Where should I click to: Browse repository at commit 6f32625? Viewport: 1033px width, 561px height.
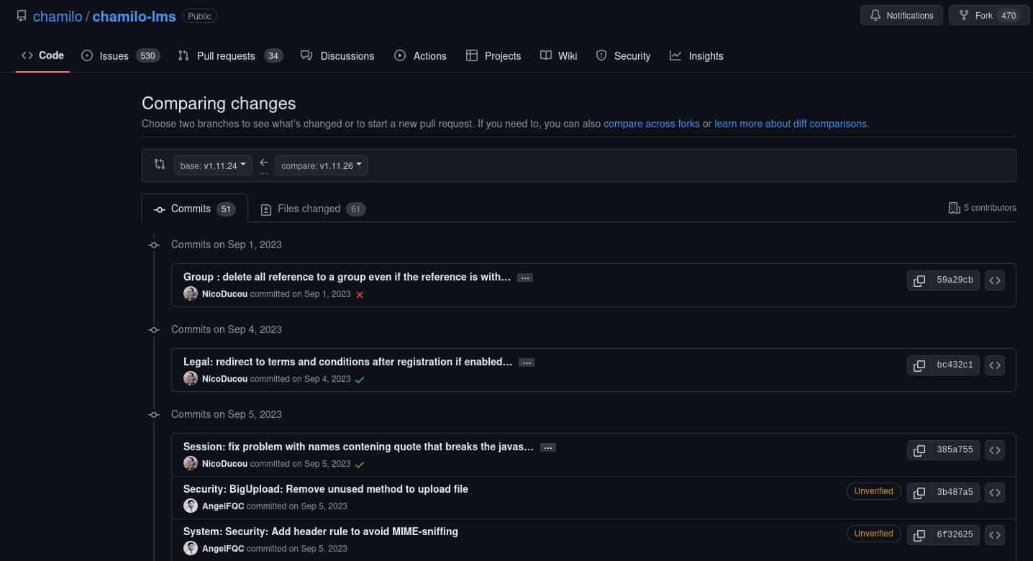(x=995, y=535)
